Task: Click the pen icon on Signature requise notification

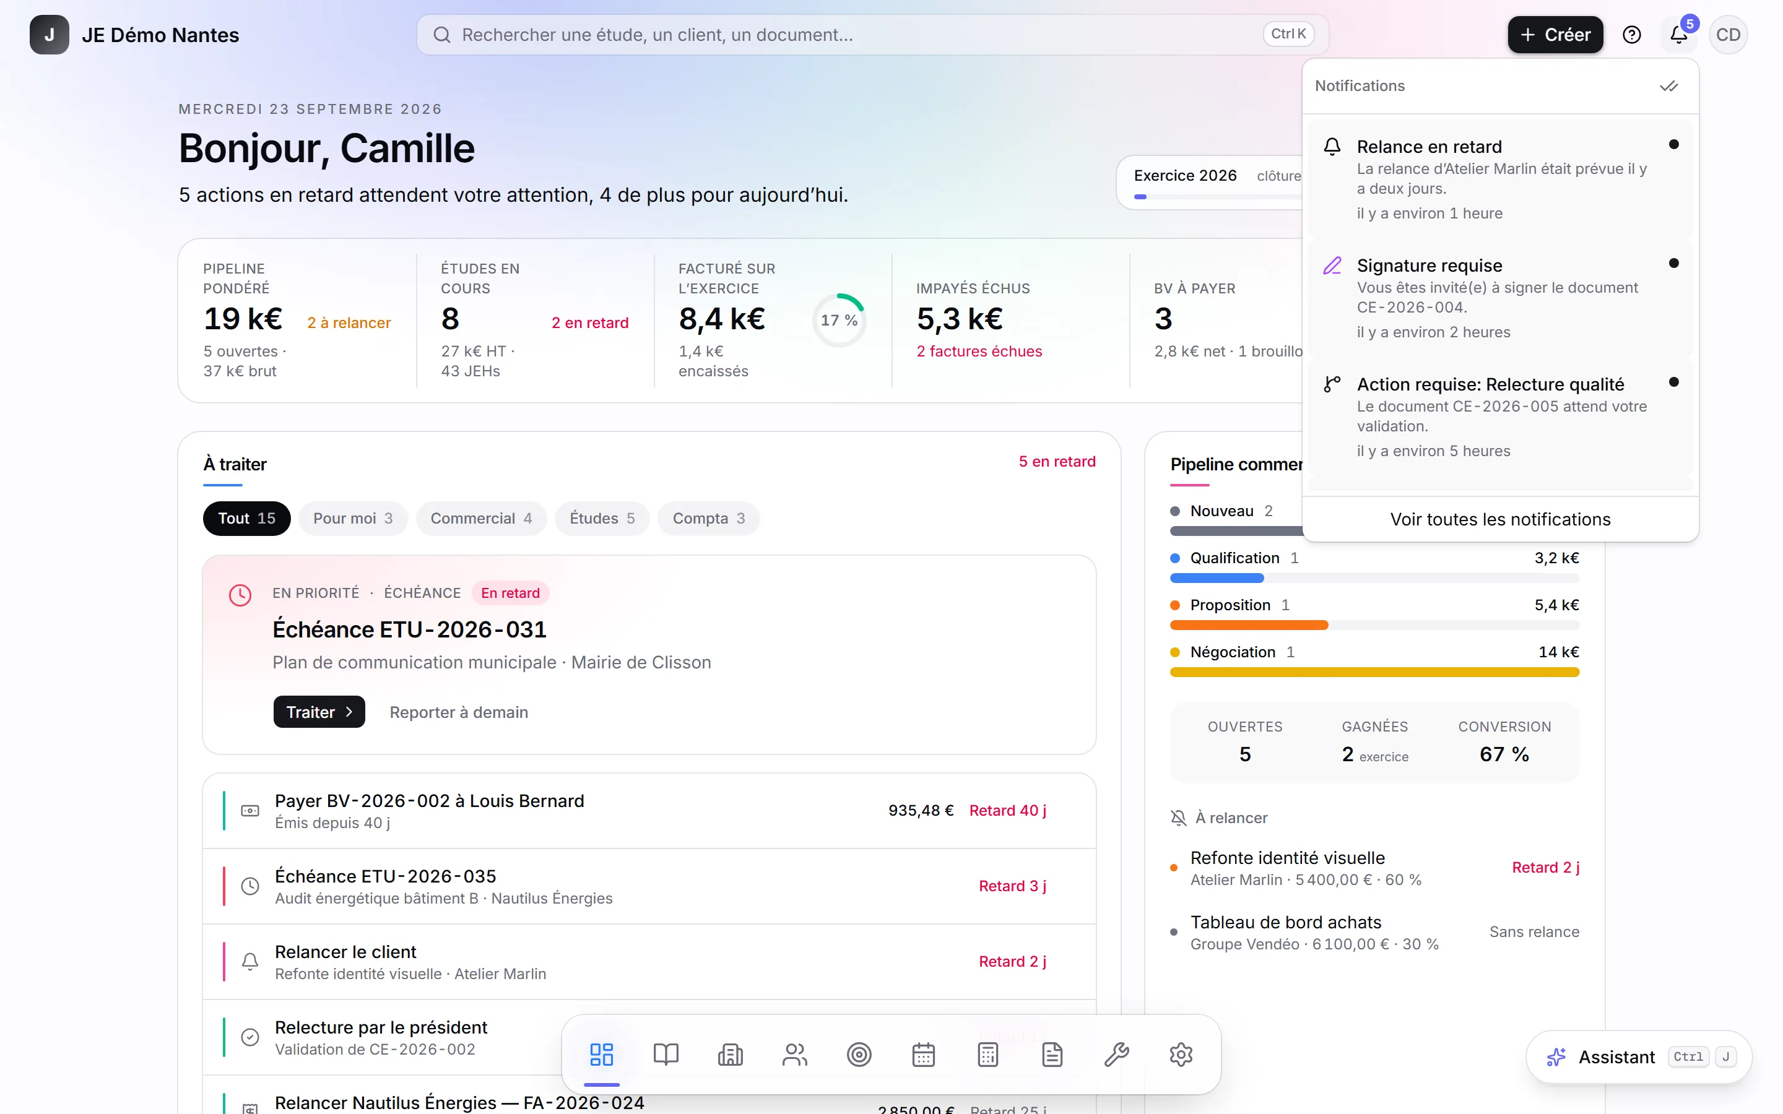Action: click(1332, 266)
